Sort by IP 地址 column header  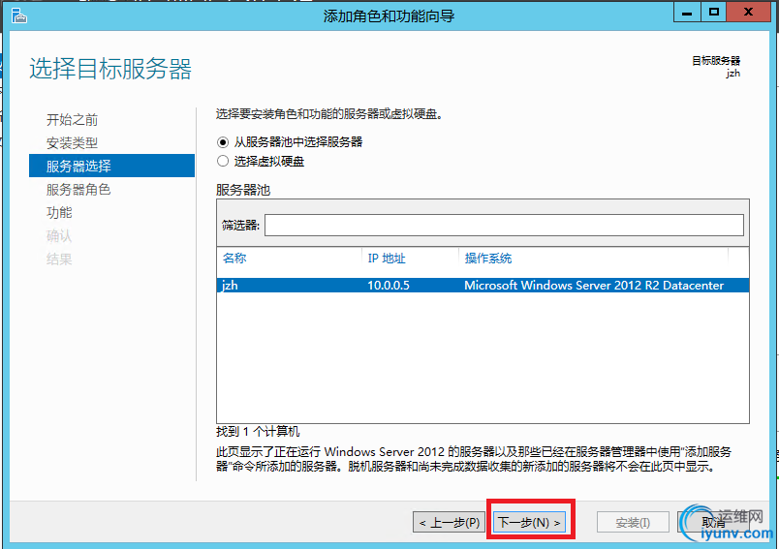pyautogui.click(x=387, y=259)
